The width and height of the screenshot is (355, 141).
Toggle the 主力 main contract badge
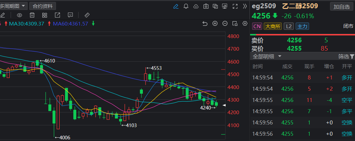pos(302,26)
